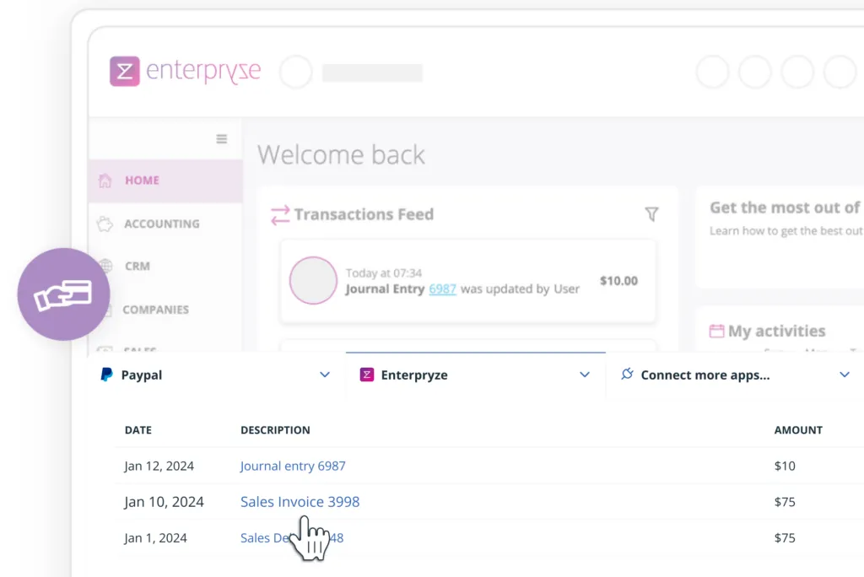Toggle the hamburger menu in sidebar
The image size is (864, 577).
[x=222, y=139]
